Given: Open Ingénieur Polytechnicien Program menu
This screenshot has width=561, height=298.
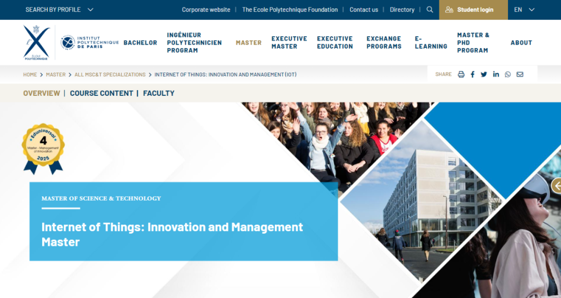Looking at the screenshot, I should tap(194, 42).
